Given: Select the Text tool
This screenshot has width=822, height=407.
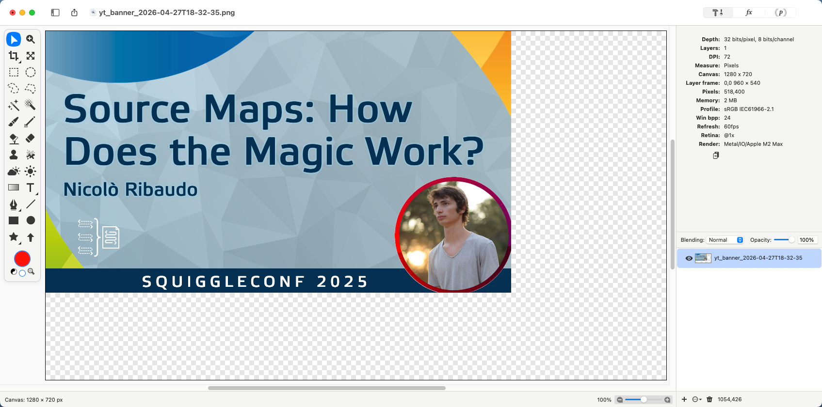Looking at the screenshot, I should point(30,188).
